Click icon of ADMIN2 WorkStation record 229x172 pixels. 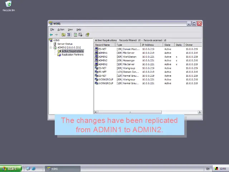96,57
